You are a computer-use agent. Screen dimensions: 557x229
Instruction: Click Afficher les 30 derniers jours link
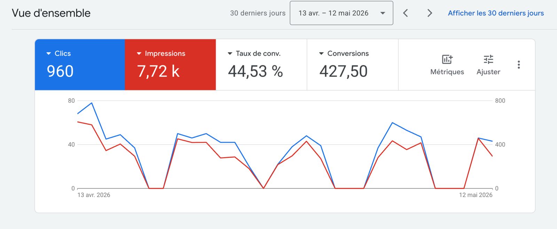(x=496, y=13)
